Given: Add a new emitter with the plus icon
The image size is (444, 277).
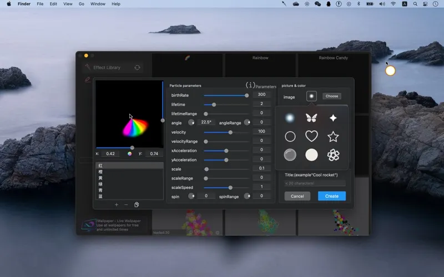Looking at the screenshot, I should [117, 204].
